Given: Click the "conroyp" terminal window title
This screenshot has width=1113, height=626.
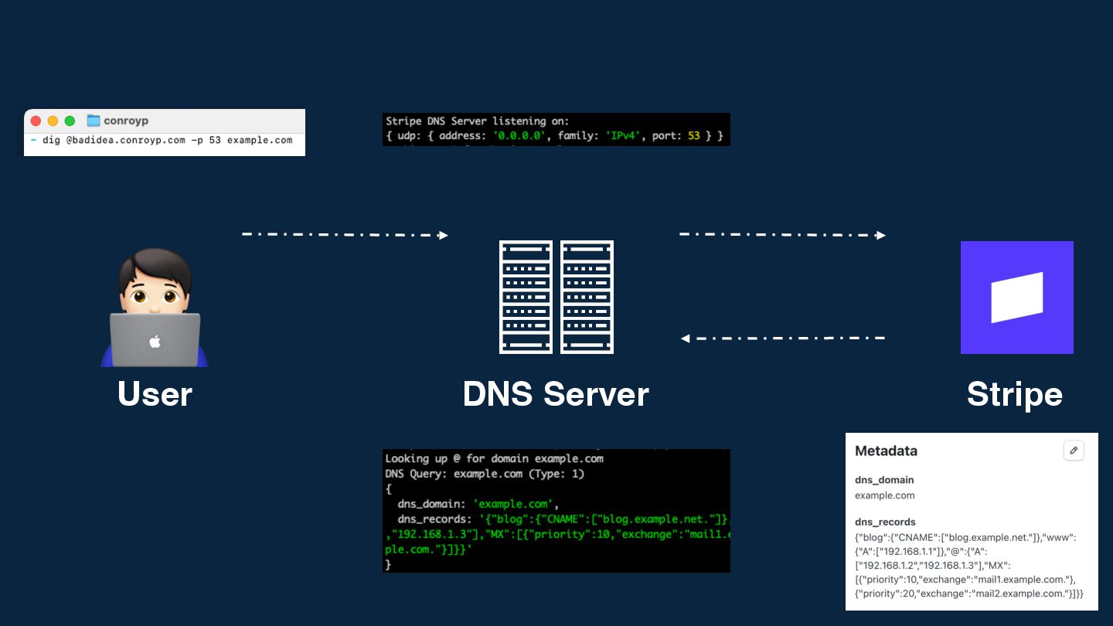Looking at the screenshot, I should click(126, 121).
